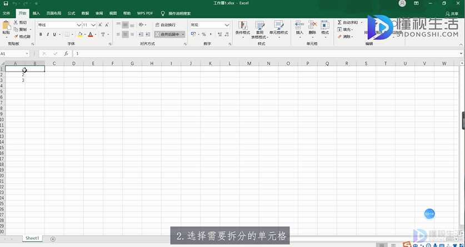The image size is (465, 247).
Task: Click the insert function fx icon
Action: (66, 54)
